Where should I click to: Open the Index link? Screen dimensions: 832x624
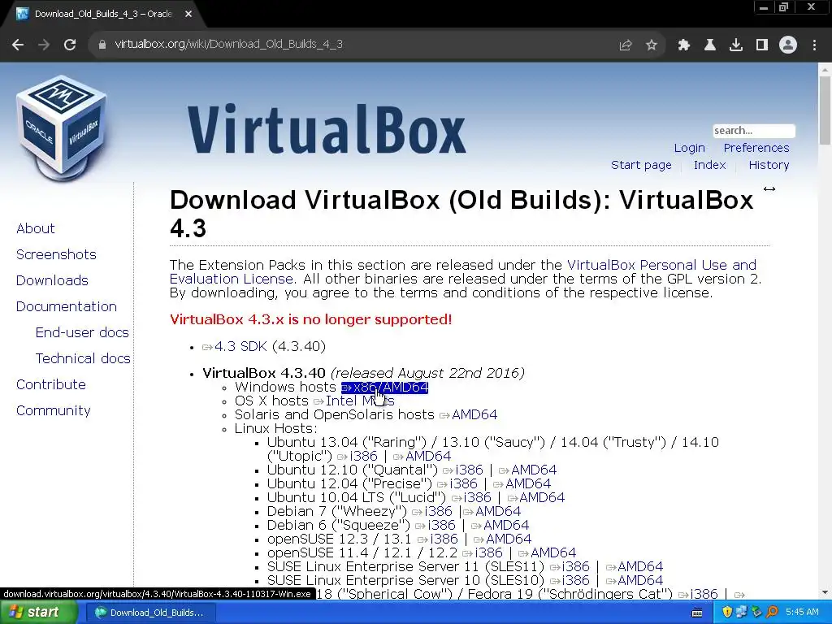pyautogui.click(x=709, y=165)
